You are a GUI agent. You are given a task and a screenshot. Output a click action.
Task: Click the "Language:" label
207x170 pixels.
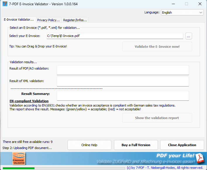pyautogui.click(x=152, y=12)
